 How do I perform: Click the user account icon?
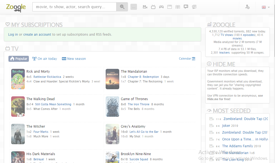[247, 7]
